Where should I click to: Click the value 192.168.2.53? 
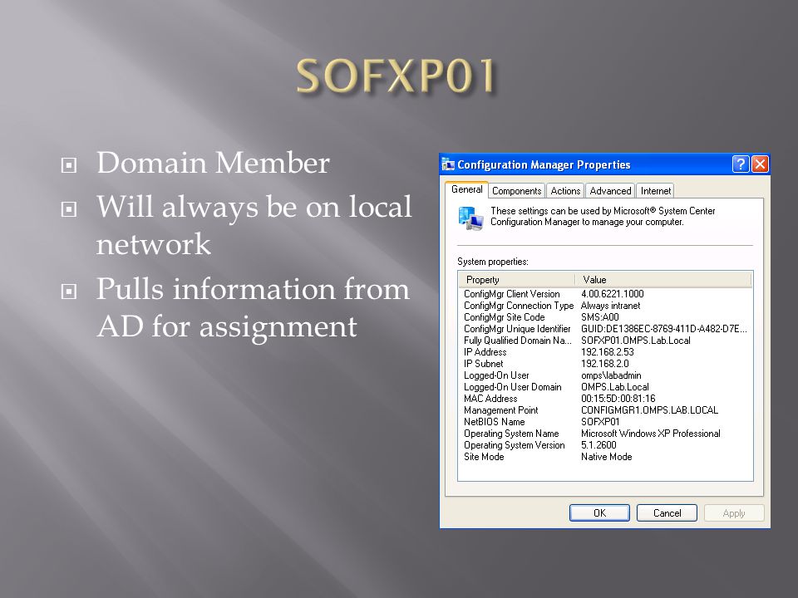607,352
